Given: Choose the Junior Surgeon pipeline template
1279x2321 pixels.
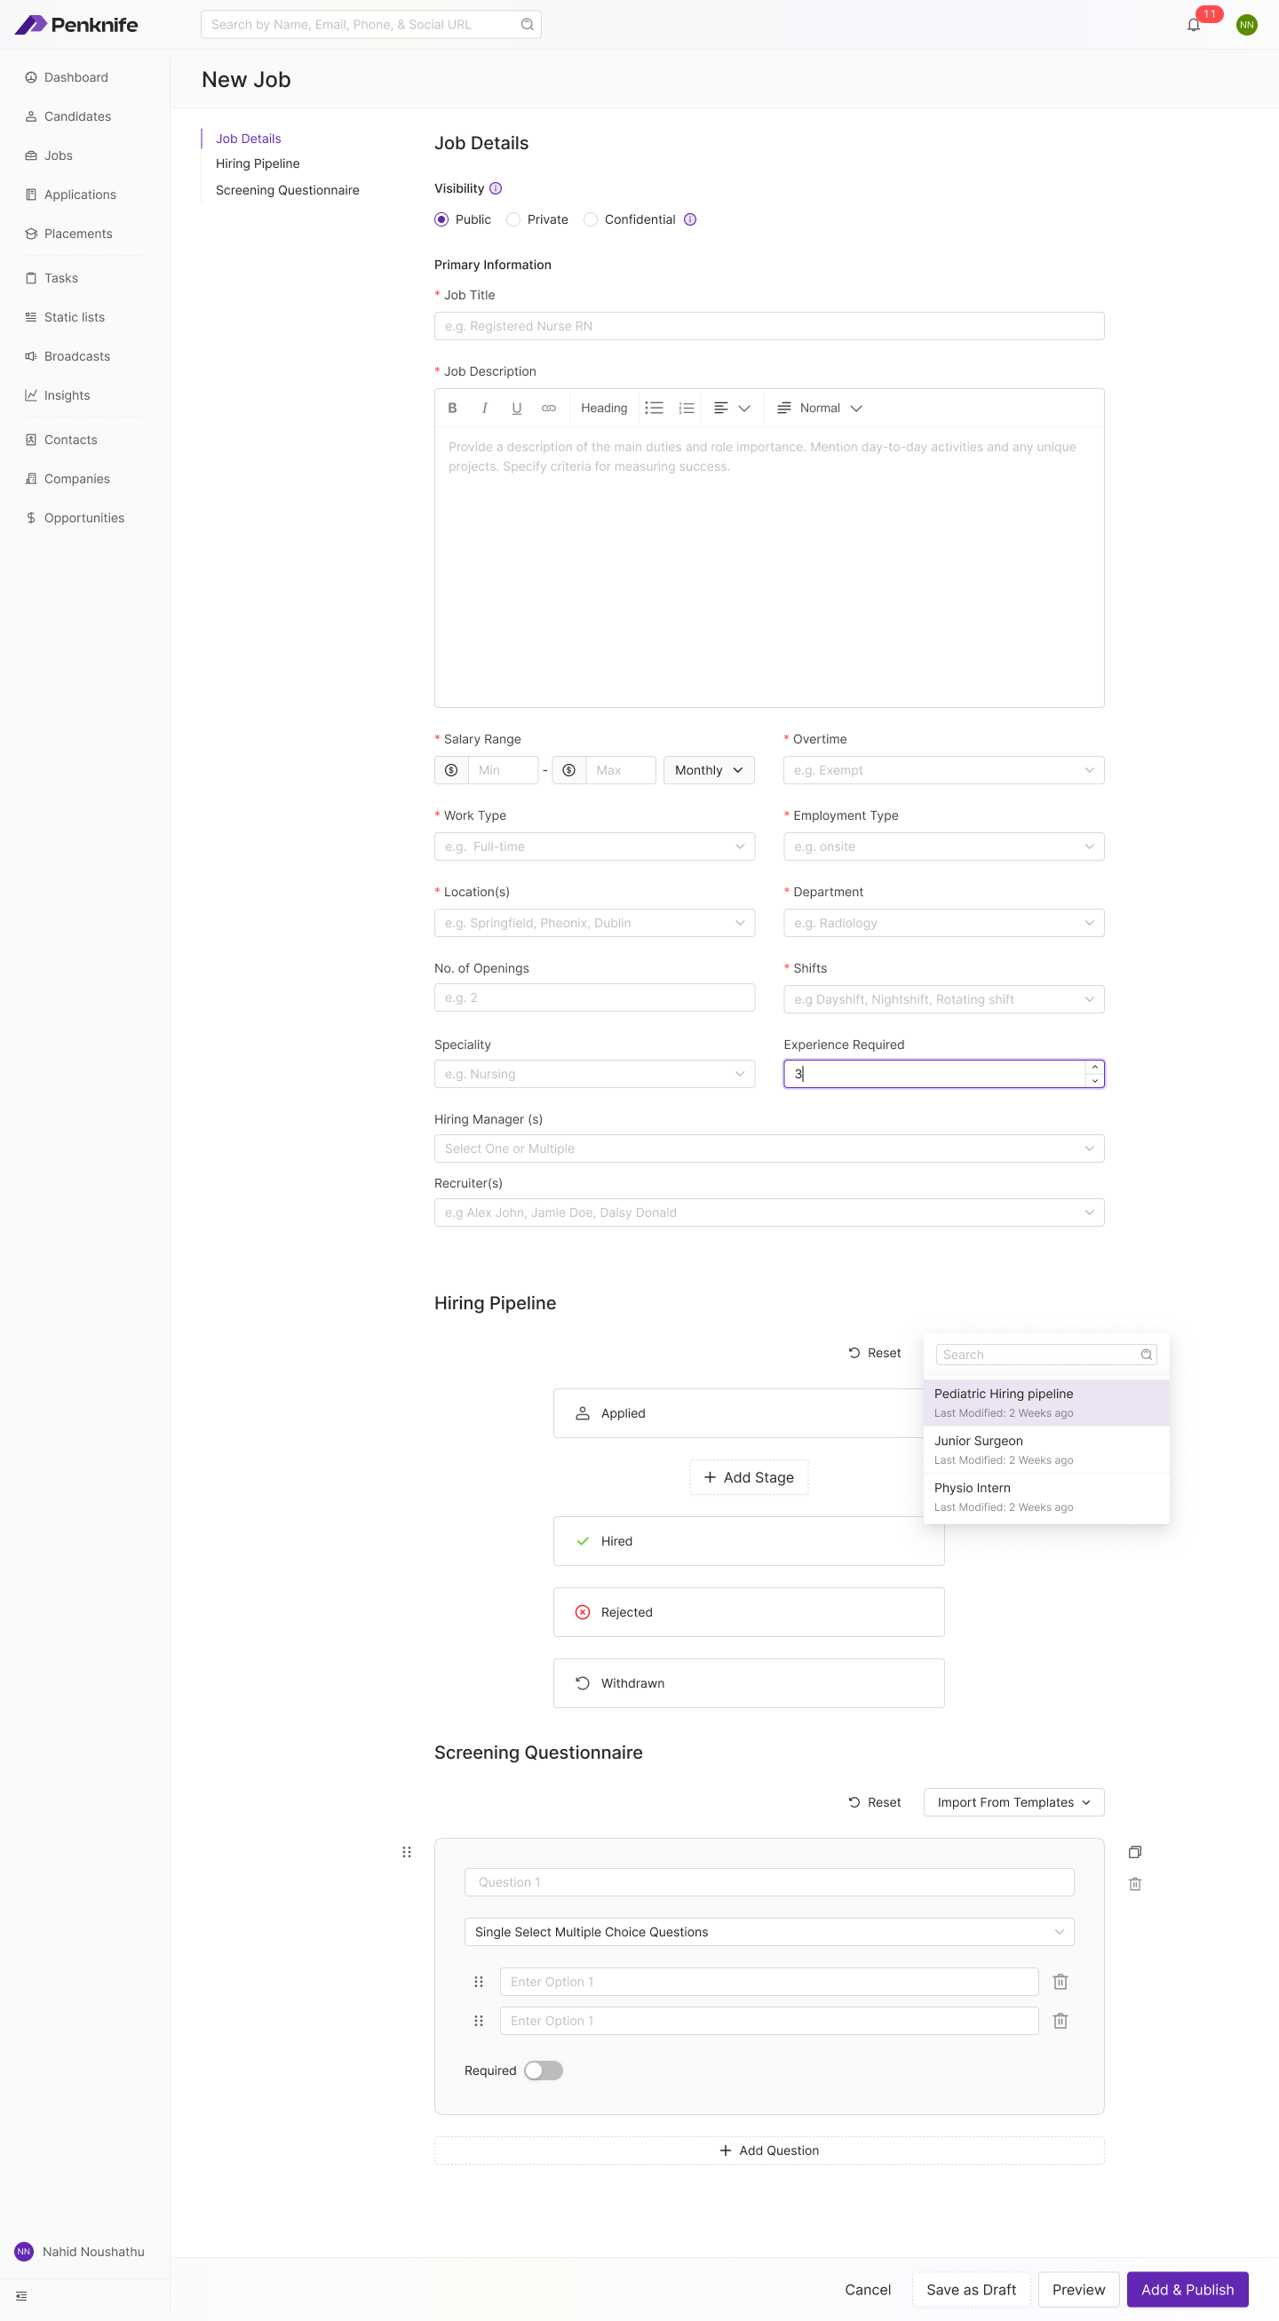Looking at the screenshot, I should pyautogui.click(x=1046, y=1450).
